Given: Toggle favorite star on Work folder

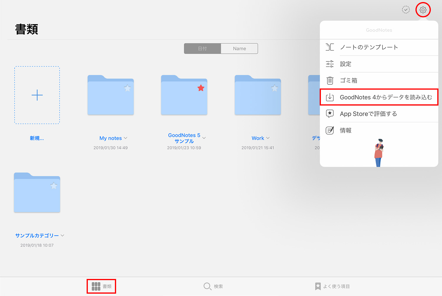Looking at the screenshot, I should (x=275, y=88).
